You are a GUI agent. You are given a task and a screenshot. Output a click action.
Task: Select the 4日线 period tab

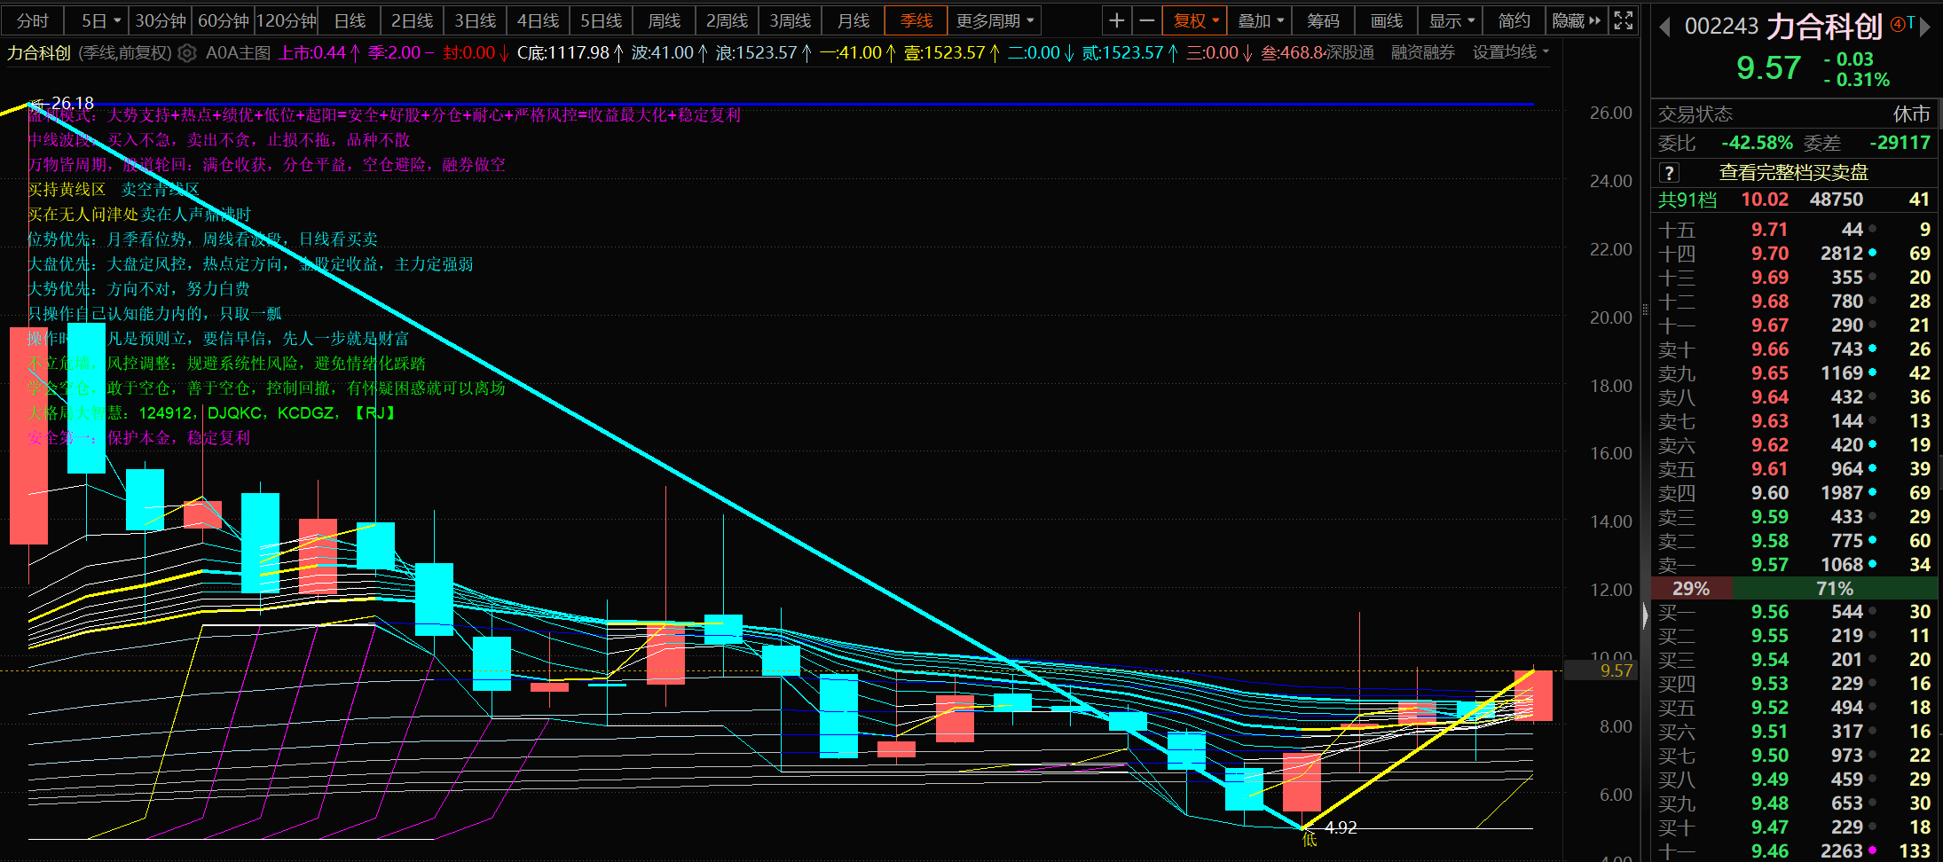coord(538,20)
